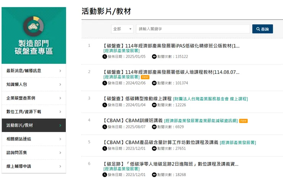Click the 點閱次數：135122 text

pyautogui.click(x=172, y=56)
